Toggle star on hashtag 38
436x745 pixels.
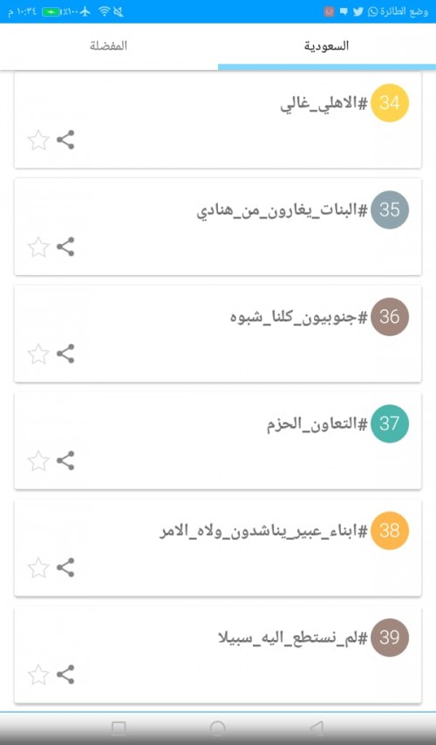(x=38, y=568)
